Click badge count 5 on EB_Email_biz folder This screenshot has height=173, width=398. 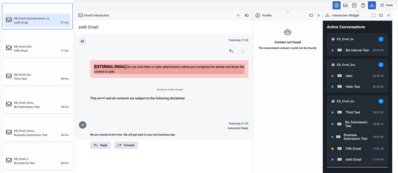point(381,101)
